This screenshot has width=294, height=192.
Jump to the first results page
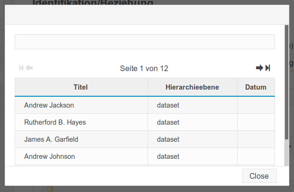click(21, 68)
